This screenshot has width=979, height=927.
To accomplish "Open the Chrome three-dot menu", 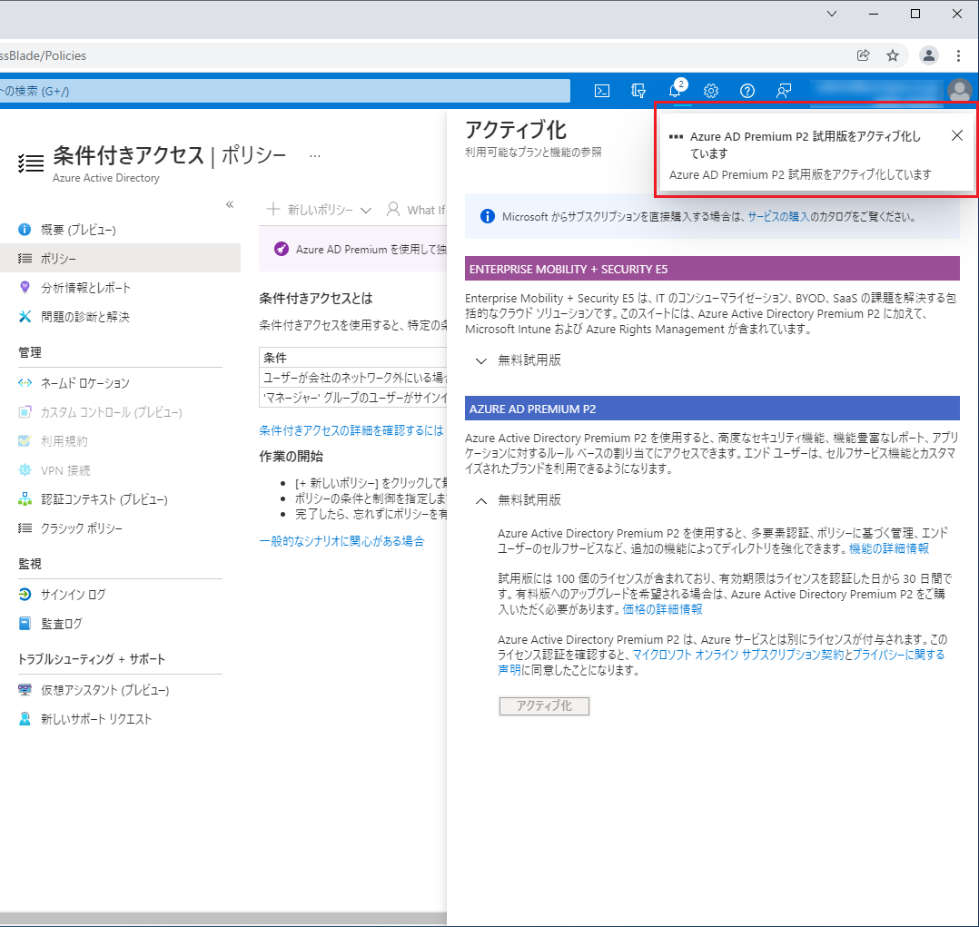I will (958, 55).
